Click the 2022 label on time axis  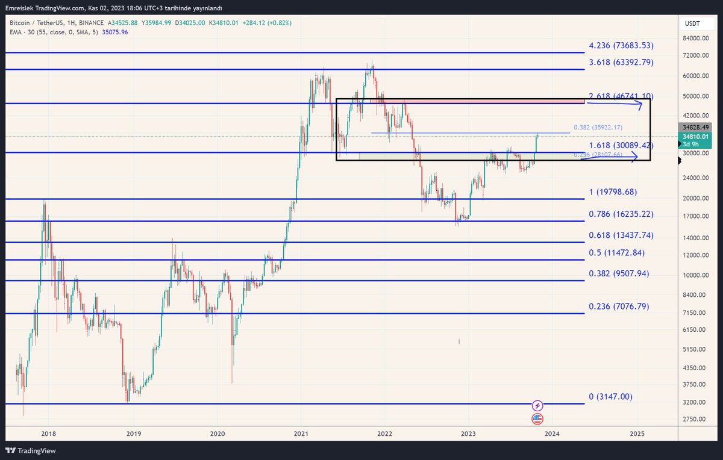coord(385,434)
